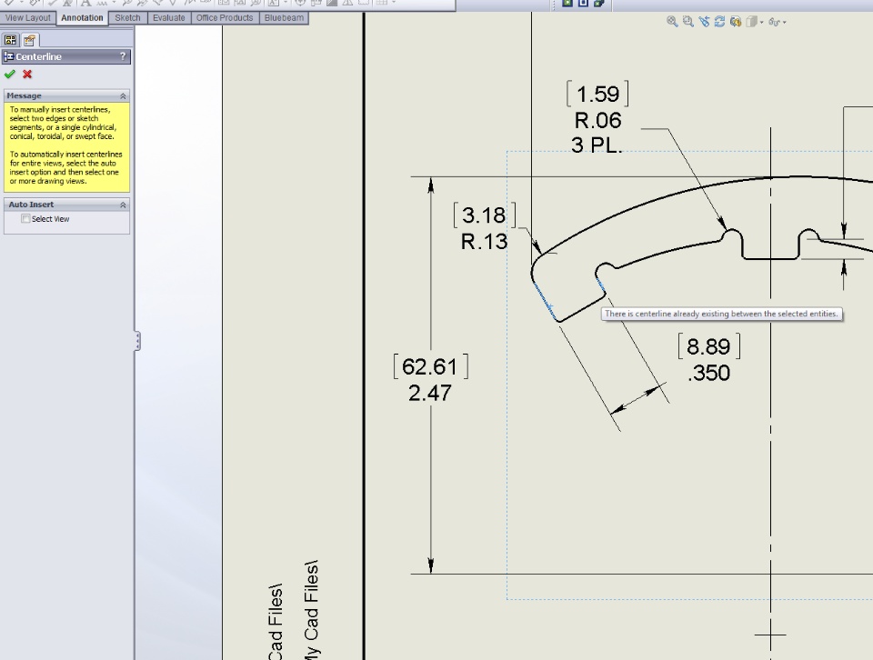Screen dimensions: 873x660
Task: Click the Display Style cube icon
Action: click(752, 22)
